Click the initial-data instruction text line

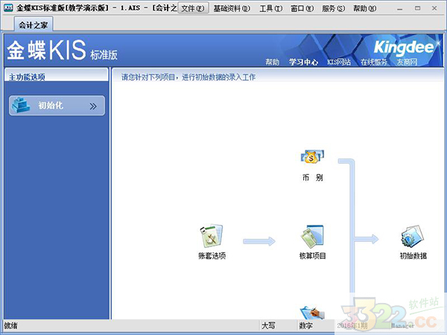tap(188, 77)
